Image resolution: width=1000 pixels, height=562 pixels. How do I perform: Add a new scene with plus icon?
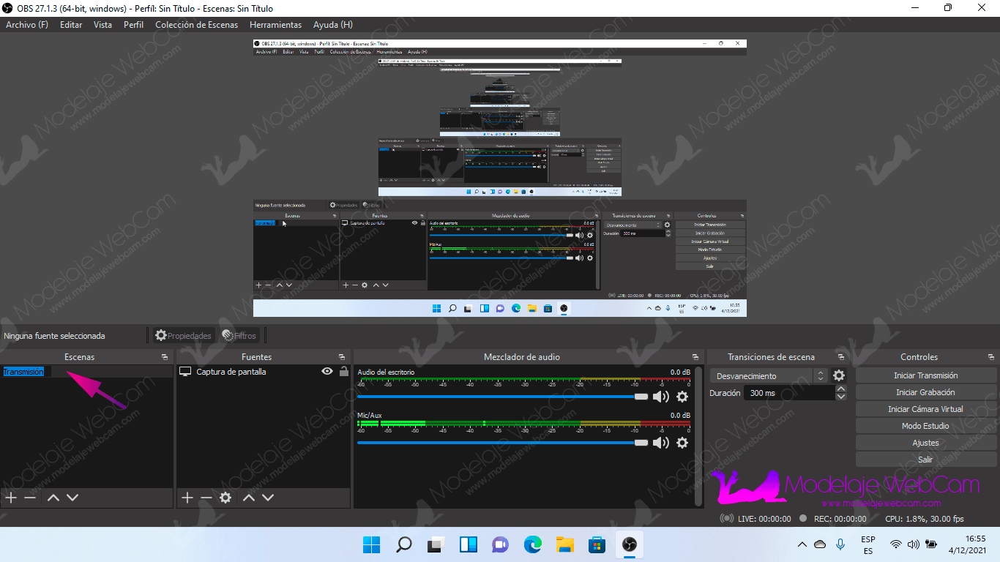pos(11,498)
